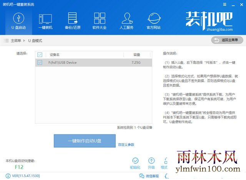This screenshot has height=180, width=246.
Task: Click the 一键制作启动U盘 button
Action: click(85, 141)
